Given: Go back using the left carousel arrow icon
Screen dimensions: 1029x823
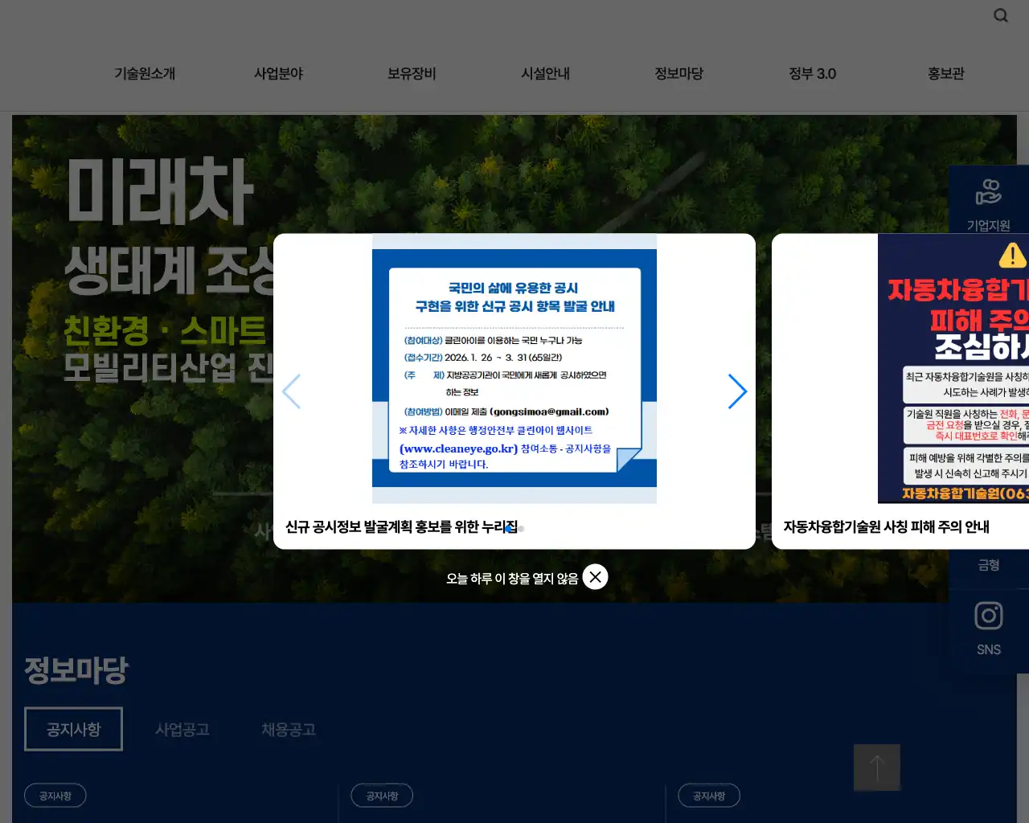Looking at the screenshot, I should click(x=291, y=391).
